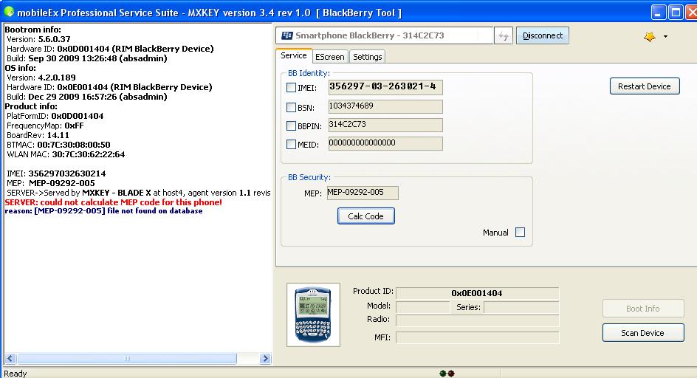Screen dimensions: 697x378
Task: Click the connection swap arrows icon
Action: tap(504, 36)
